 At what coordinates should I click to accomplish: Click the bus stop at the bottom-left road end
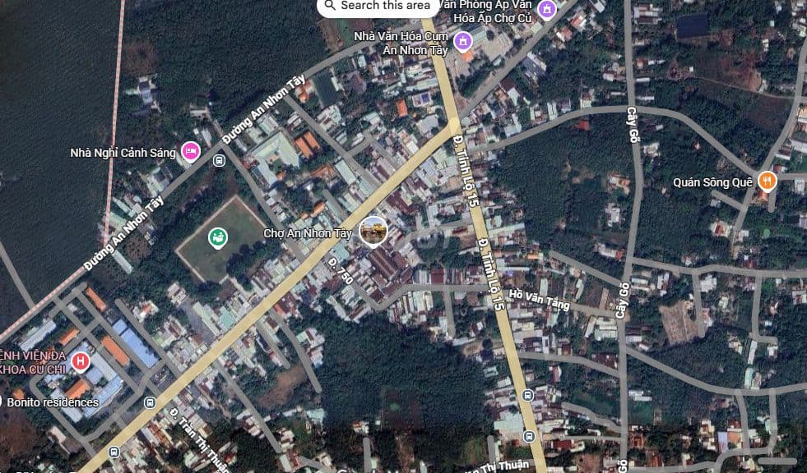click(114, 452)
